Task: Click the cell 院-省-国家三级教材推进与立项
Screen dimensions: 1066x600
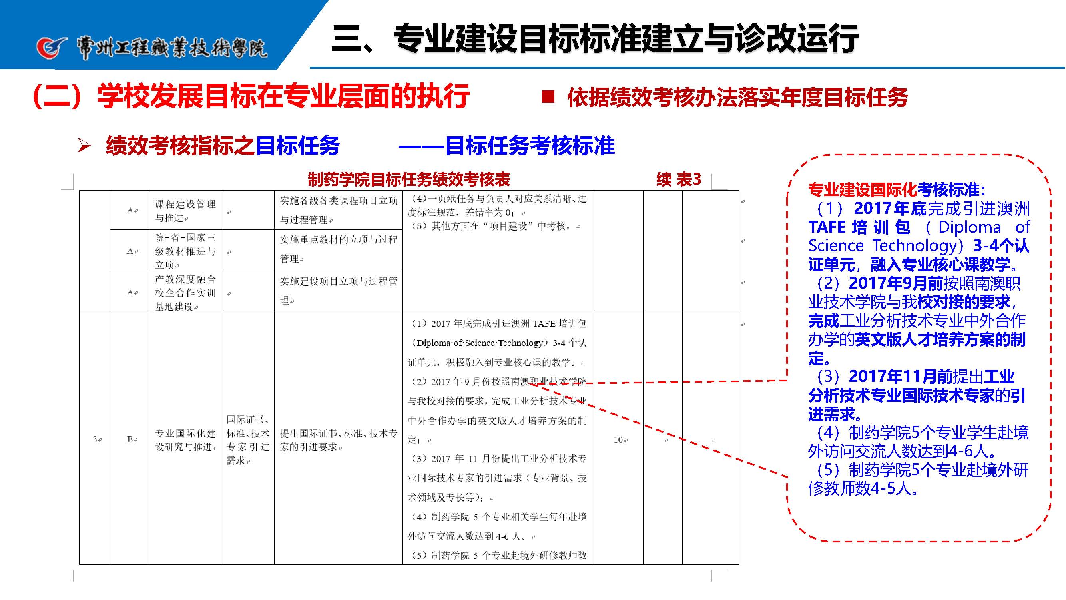Action: tap(185, 251)
